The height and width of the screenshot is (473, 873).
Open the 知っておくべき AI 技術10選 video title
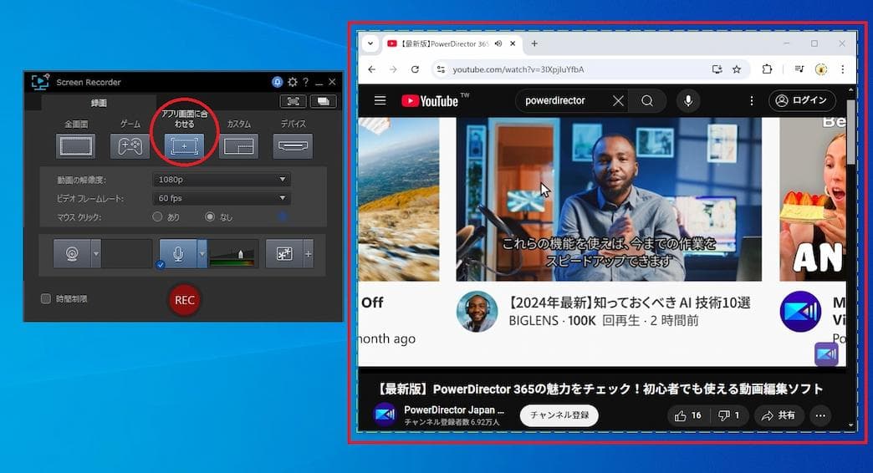pos(629,303)
